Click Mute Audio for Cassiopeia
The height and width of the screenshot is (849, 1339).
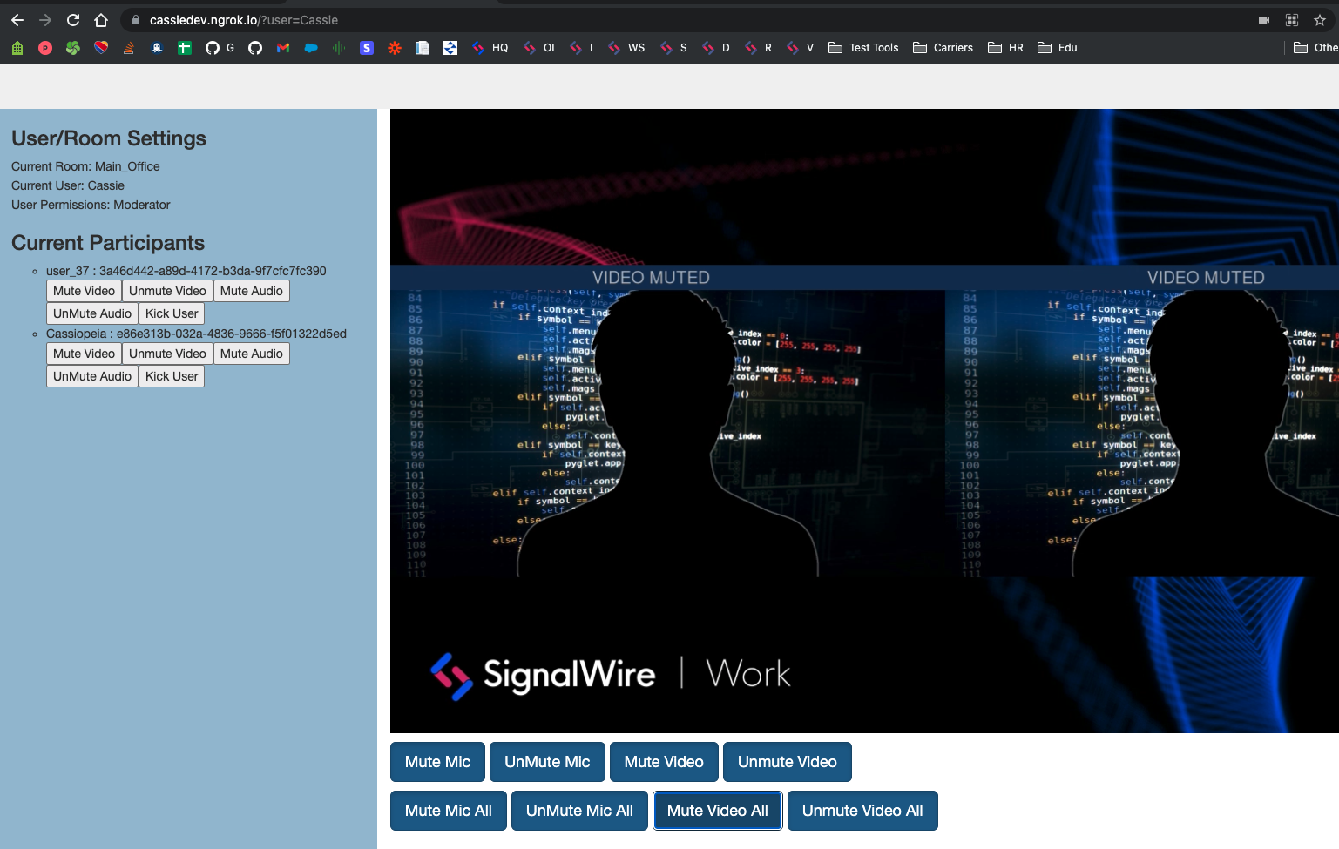252,354
